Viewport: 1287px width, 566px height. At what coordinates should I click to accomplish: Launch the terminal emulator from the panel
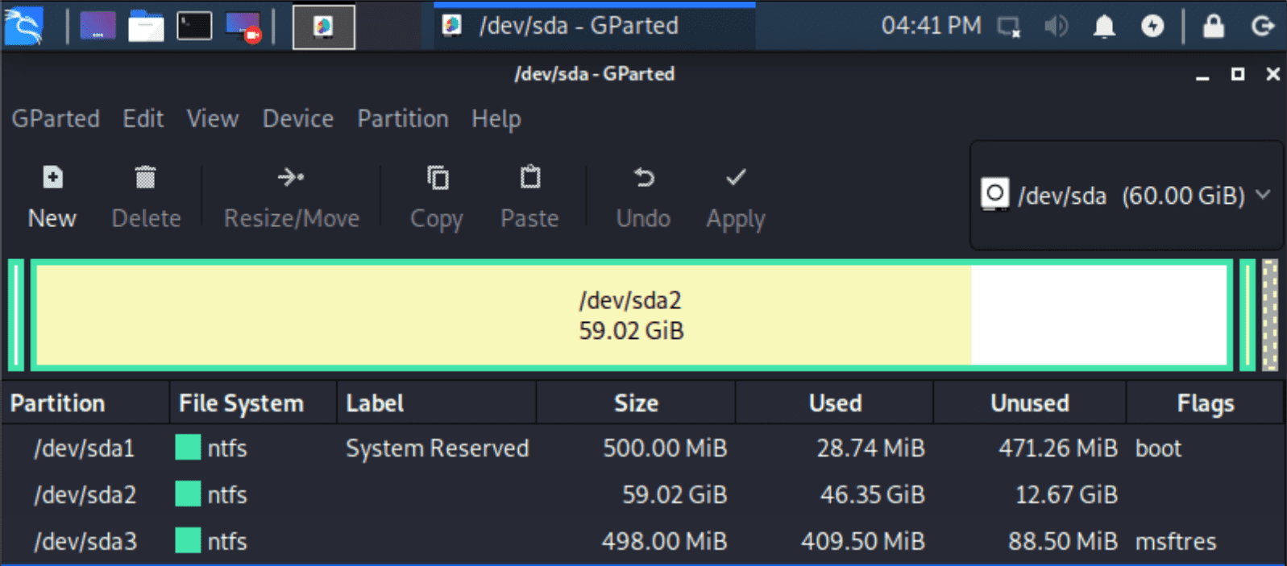point(194,27)
